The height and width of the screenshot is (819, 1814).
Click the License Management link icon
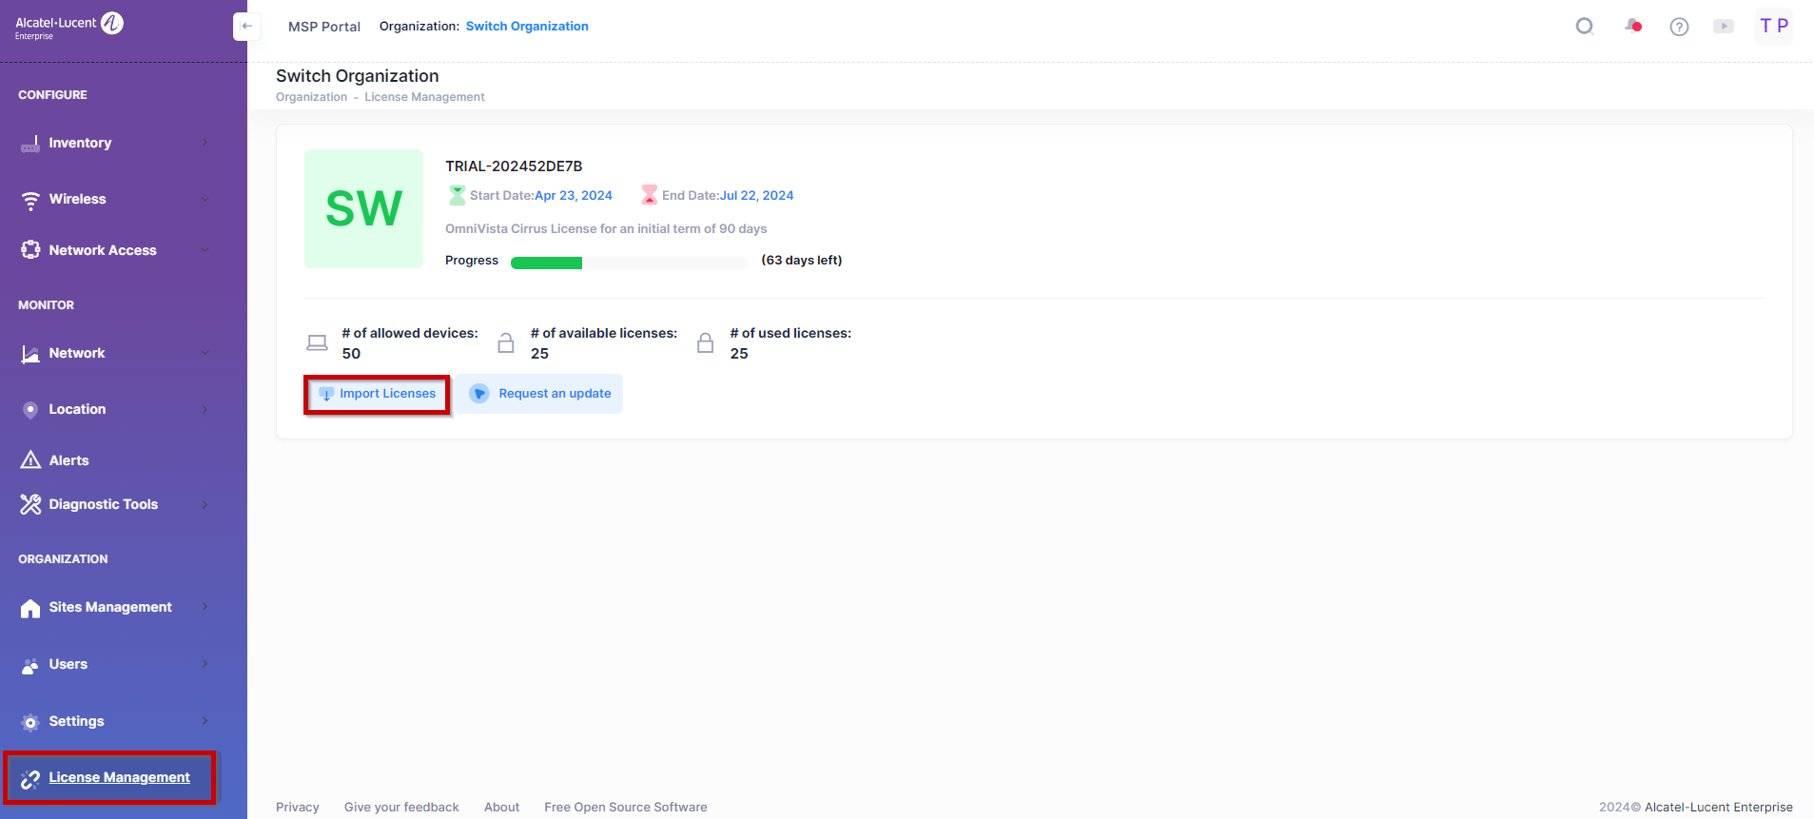click(30, 778)
